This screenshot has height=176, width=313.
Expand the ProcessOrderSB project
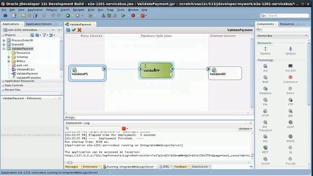[x=4, y=40]
